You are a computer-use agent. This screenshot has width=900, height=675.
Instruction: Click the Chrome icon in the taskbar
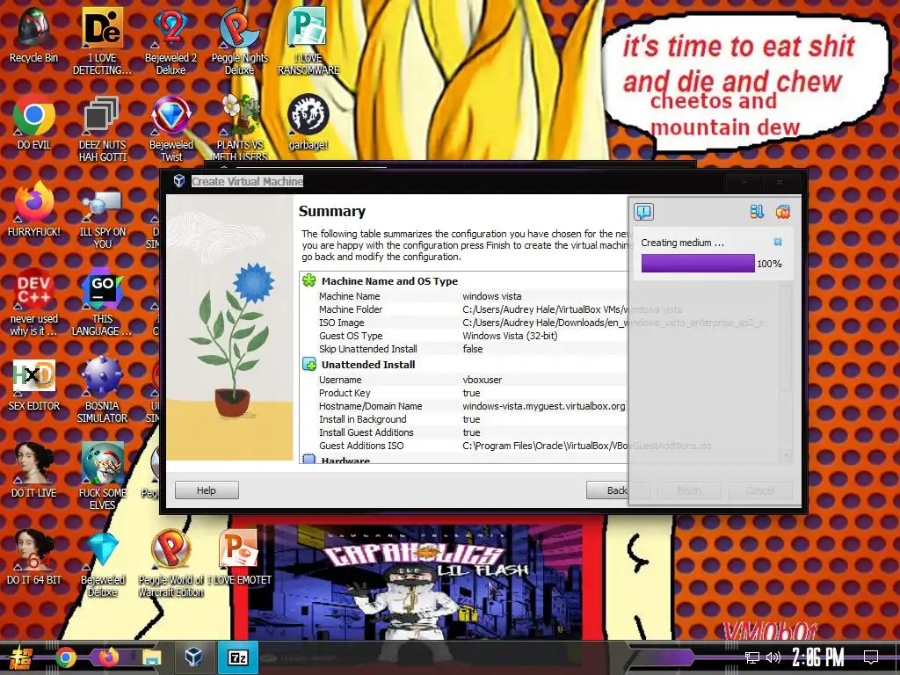tap(66, 657)
